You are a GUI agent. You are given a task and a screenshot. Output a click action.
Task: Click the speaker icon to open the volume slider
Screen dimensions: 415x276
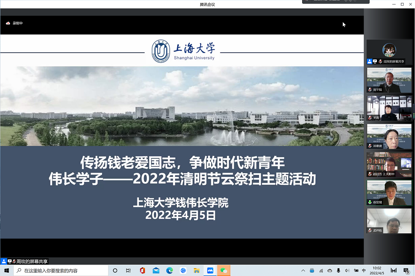pyautogui.click(x=347, y=270)
